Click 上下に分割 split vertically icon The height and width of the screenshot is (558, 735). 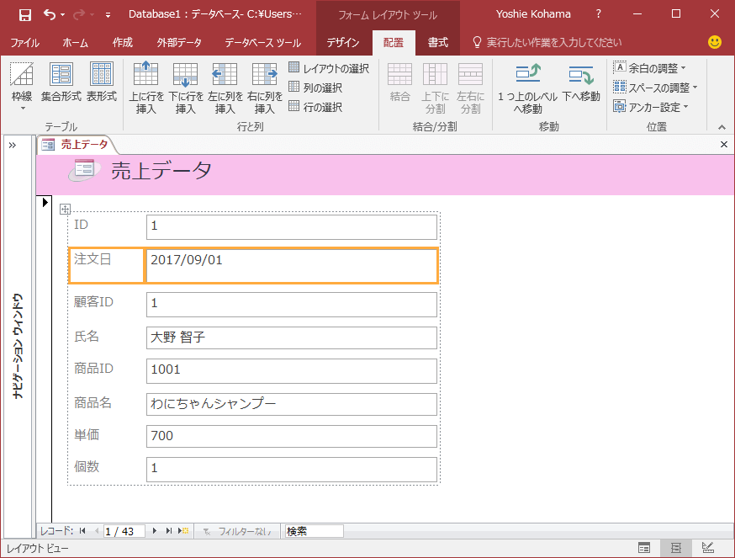point(435,88)
